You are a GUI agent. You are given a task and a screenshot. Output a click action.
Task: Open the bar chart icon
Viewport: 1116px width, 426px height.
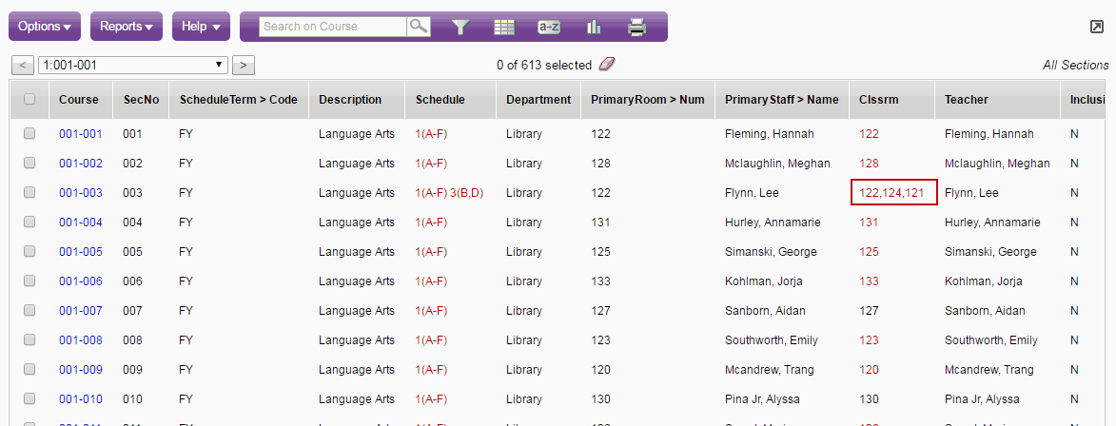(x=594, y=27)
